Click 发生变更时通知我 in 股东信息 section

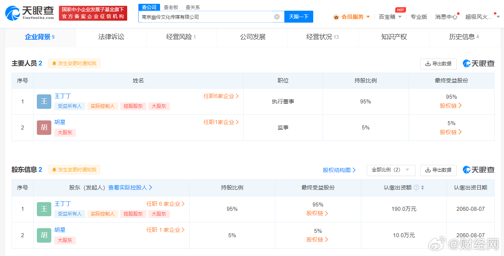click(74, 170)
